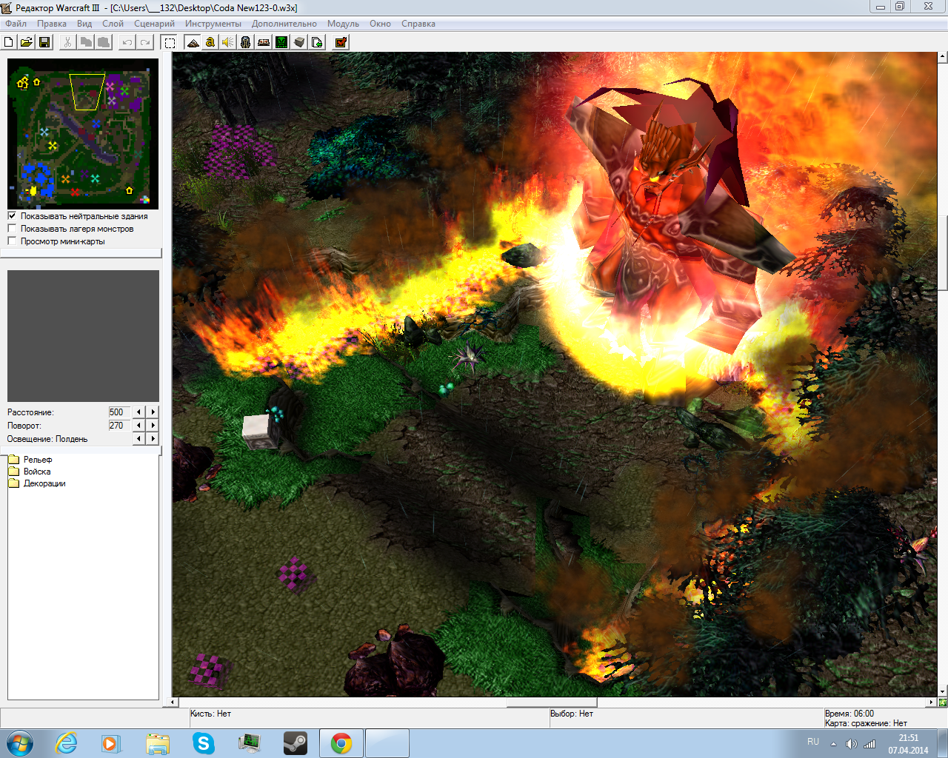Click the 'Расстояние' value field 500
Viewport: 948px width, 758px height.
click(119, 412)
